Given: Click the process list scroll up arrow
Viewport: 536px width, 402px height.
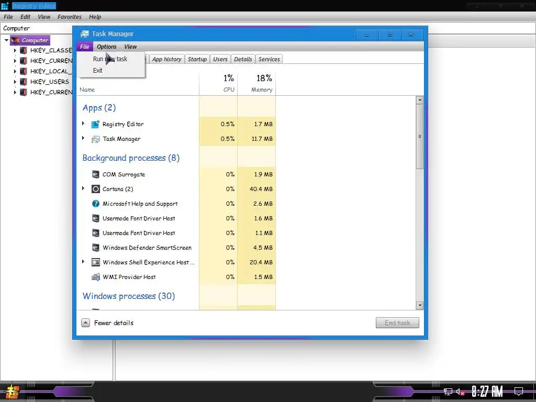Looking at the screenshot, I should click(420, 100).
